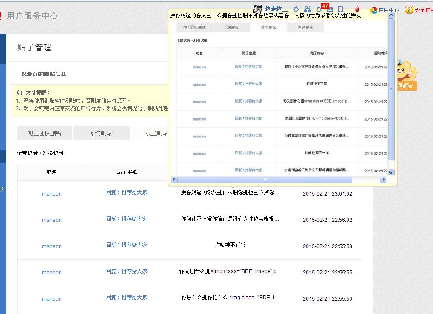Click the popup horizontal scrollbar left arrow
This screenshot has width=433, height=314.
click(x=174, y=180)
